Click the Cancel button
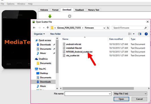Screen dimensions: 151x104 tap(139, 99)
